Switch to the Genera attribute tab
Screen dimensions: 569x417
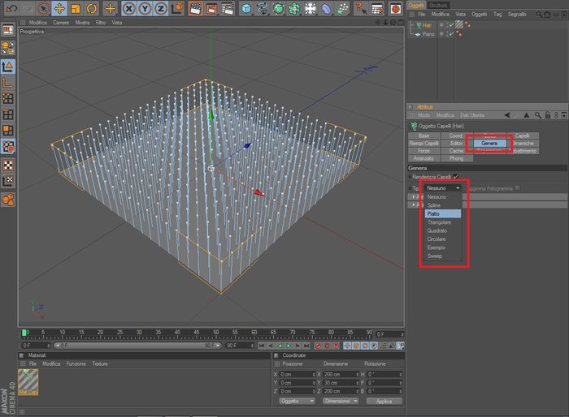(x=489, y=143)
